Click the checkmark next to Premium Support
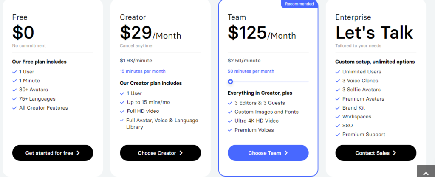435x177 pixels. (x=338, y=135)
